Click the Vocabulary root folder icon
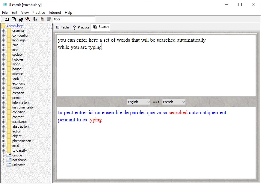This screenshot has height=184, width=261. coord(3,26)
